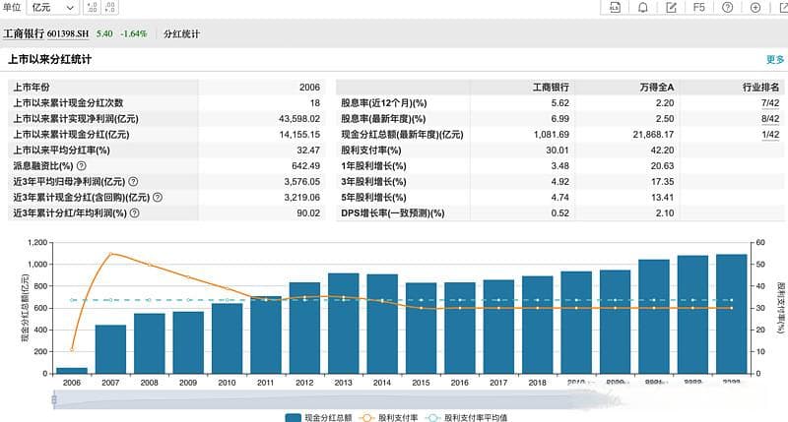Click the value 90.02

(308, 212)
